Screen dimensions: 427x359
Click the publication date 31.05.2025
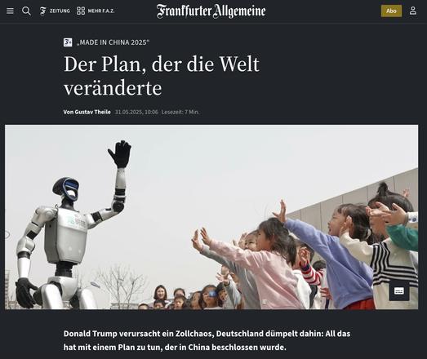[136, 112]
